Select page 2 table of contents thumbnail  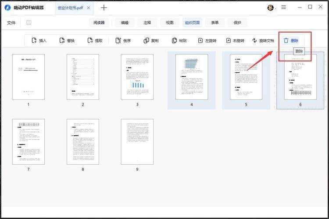(83, 77)
